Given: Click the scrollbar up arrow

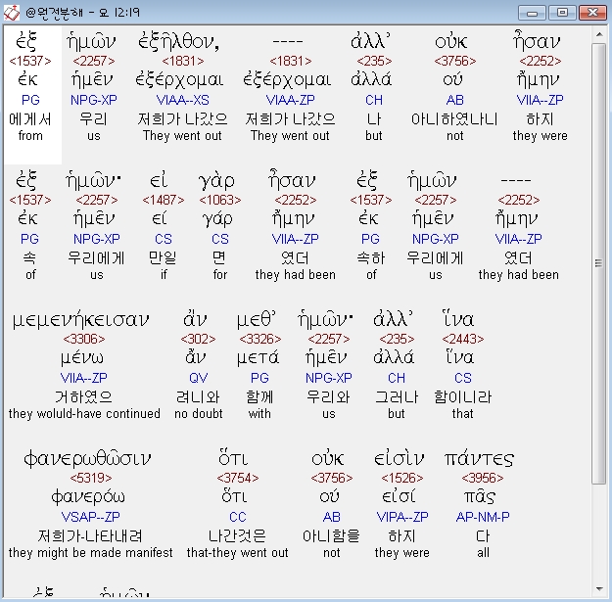Looking at the screenshot, I should coord(599,34).
